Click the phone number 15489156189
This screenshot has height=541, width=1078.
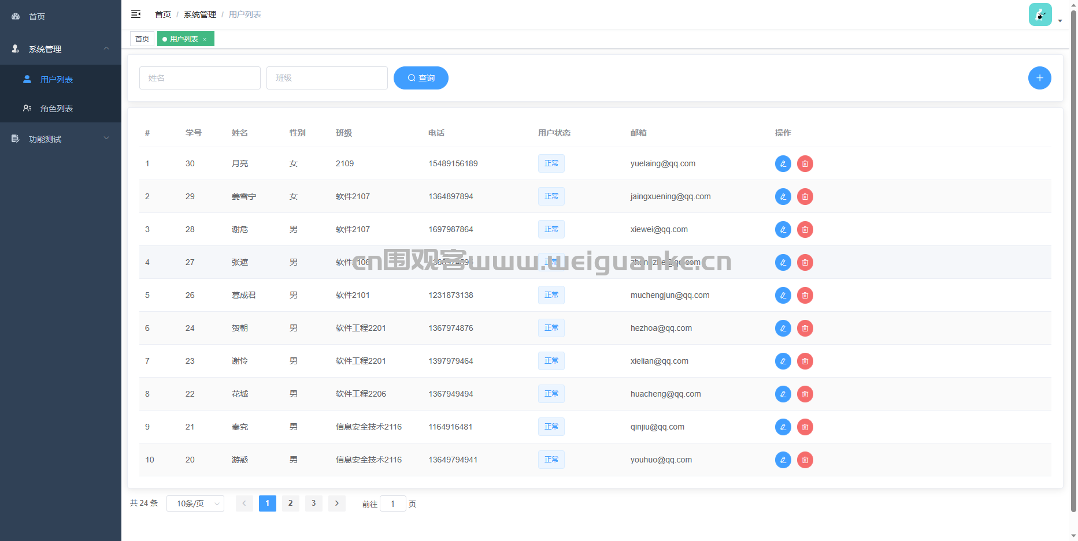pos(453,163)
